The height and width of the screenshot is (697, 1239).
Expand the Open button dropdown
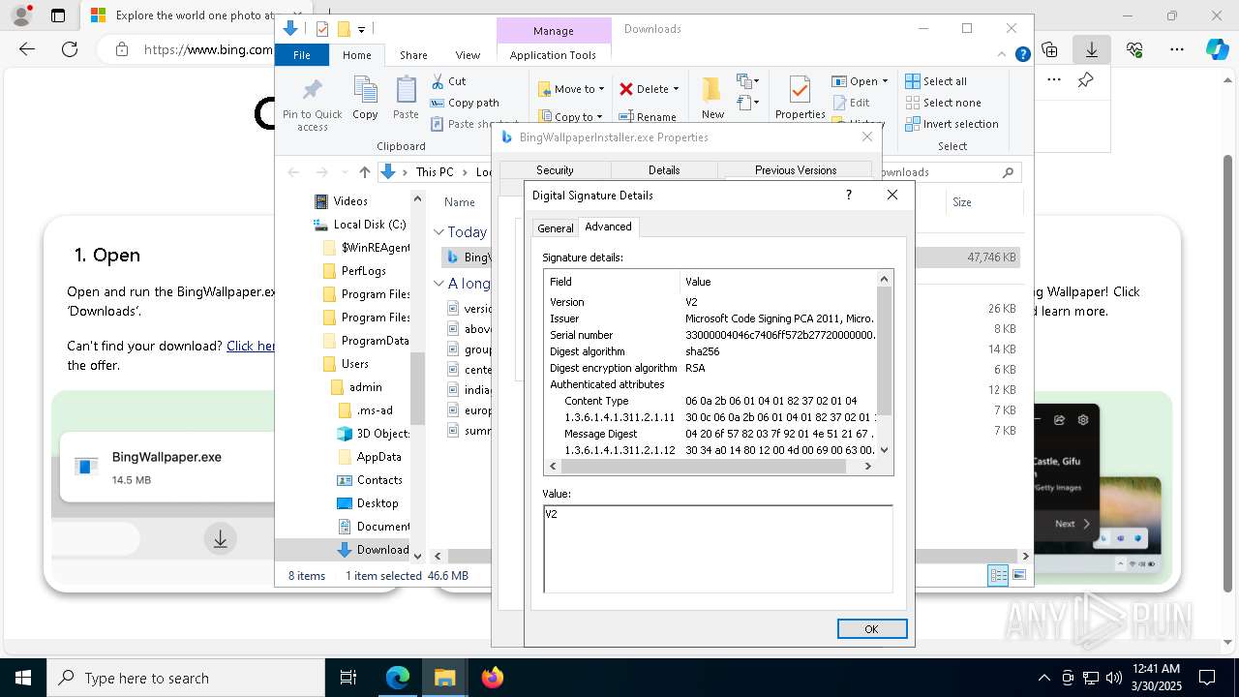point(884,81)
